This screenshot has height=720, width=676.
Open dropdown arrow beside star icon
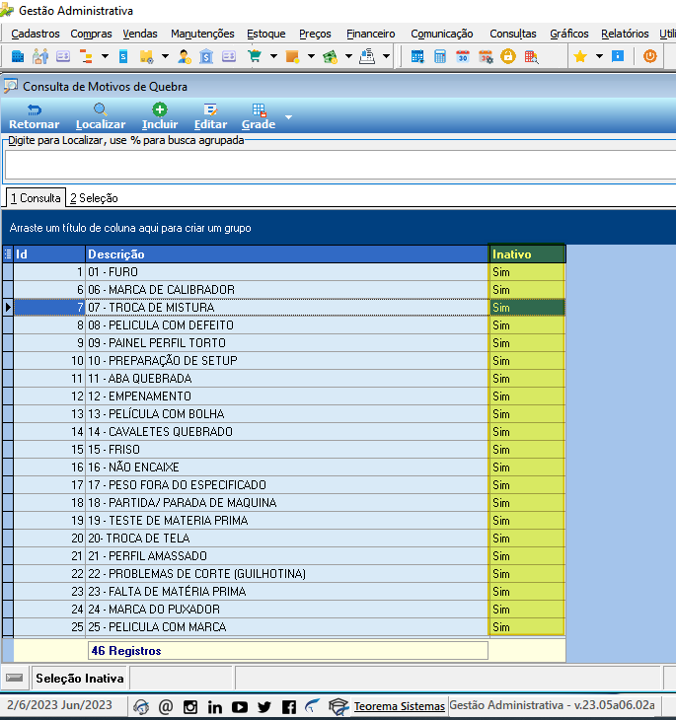599,56
